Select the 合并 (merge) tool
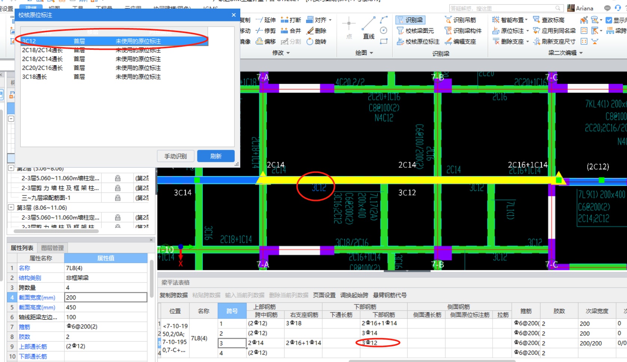 pos(291,31)
